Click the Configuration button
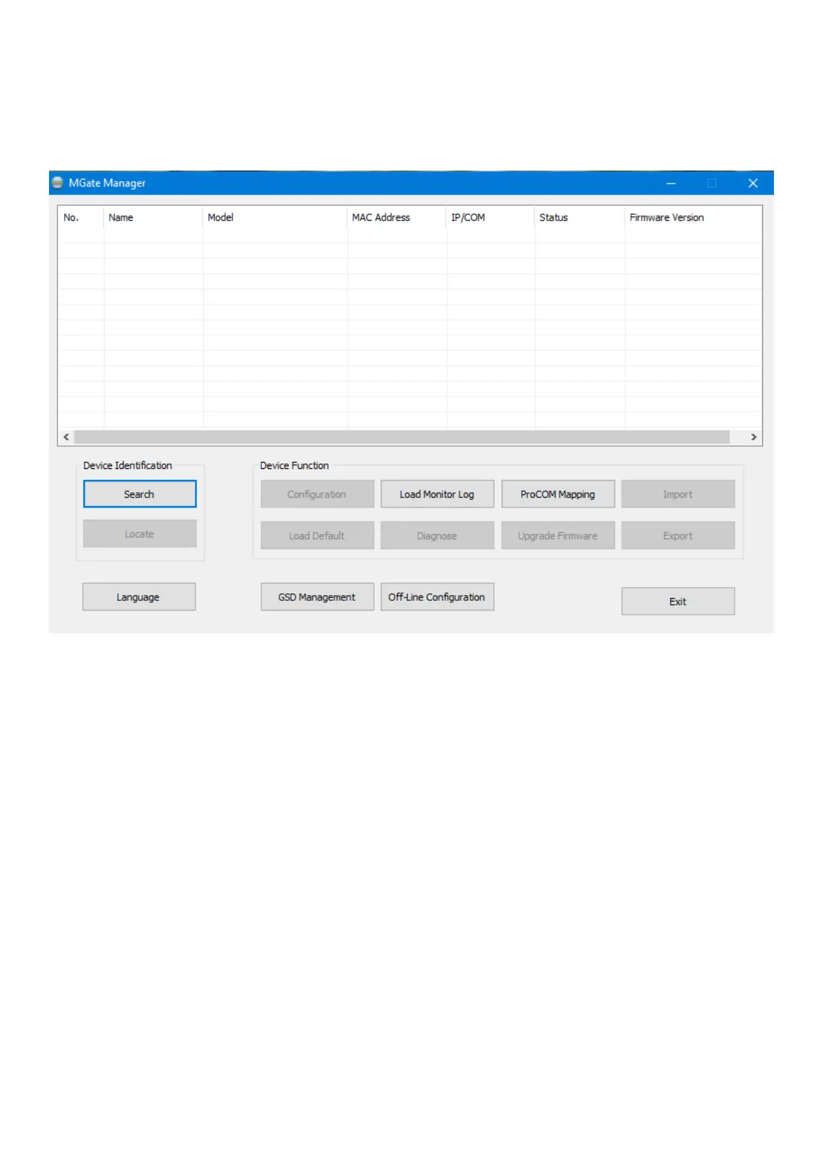The width and height of the screenshot is (823, 1163). click(316, 494)
